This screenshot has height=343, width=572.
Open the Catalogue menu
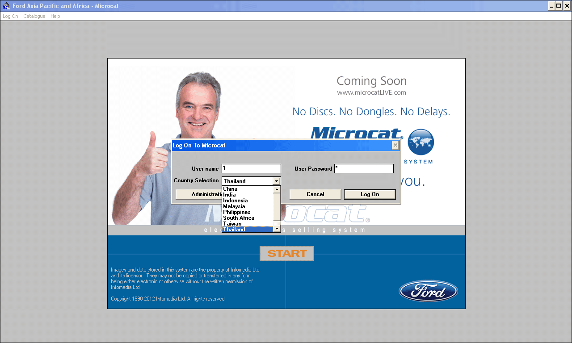point(34,16)
